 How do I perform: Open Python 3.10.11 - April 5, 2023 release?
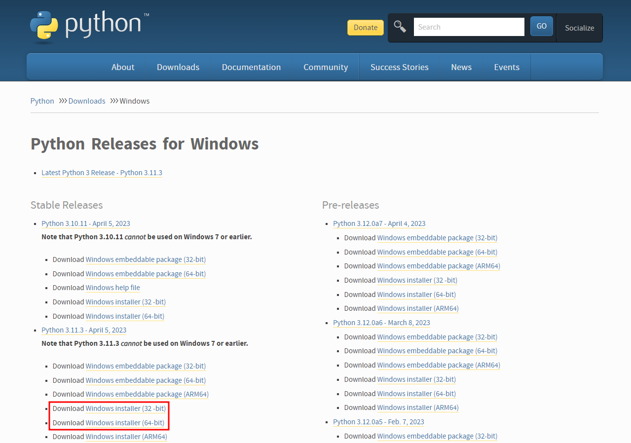tap(86, 223)
